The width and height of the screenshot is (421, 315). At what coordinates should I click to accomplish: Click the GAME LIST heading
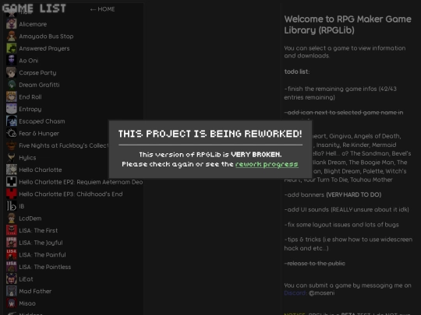34,9
